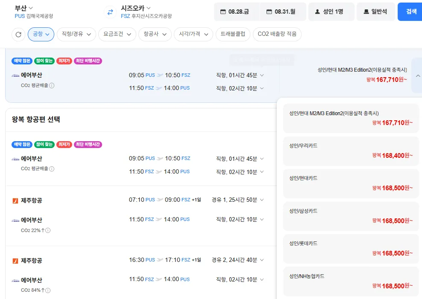Expand 경유 1, 25시간 50분 details
Screen dimensions: 422x299
[262, 200]
